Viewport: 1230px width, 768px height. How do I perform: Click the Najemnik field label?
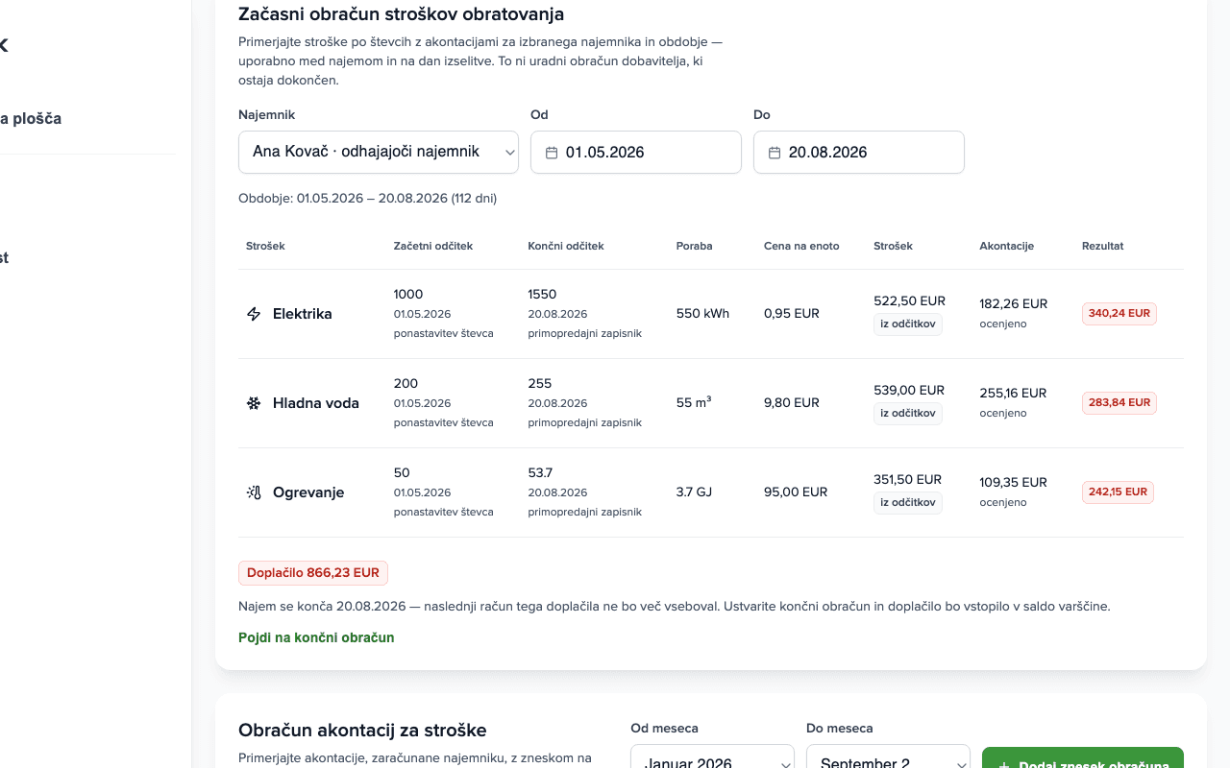coord(266,115)
